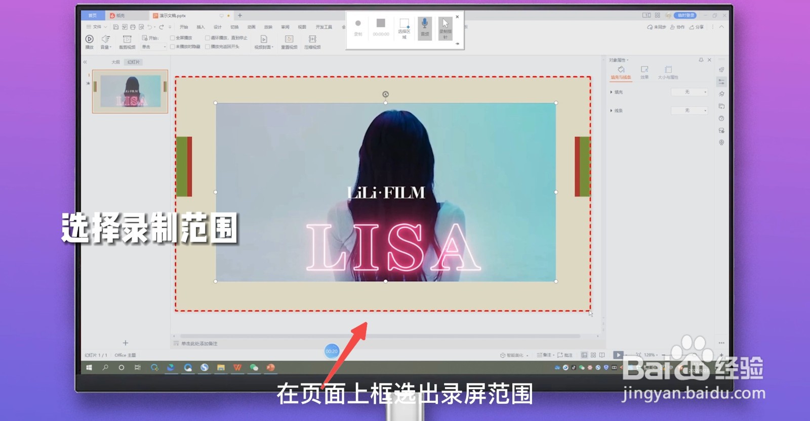This screenshot has height=421, width=810.
Task: Click the notes field 单击此处添加备注
Action: (x=199, y=344)
